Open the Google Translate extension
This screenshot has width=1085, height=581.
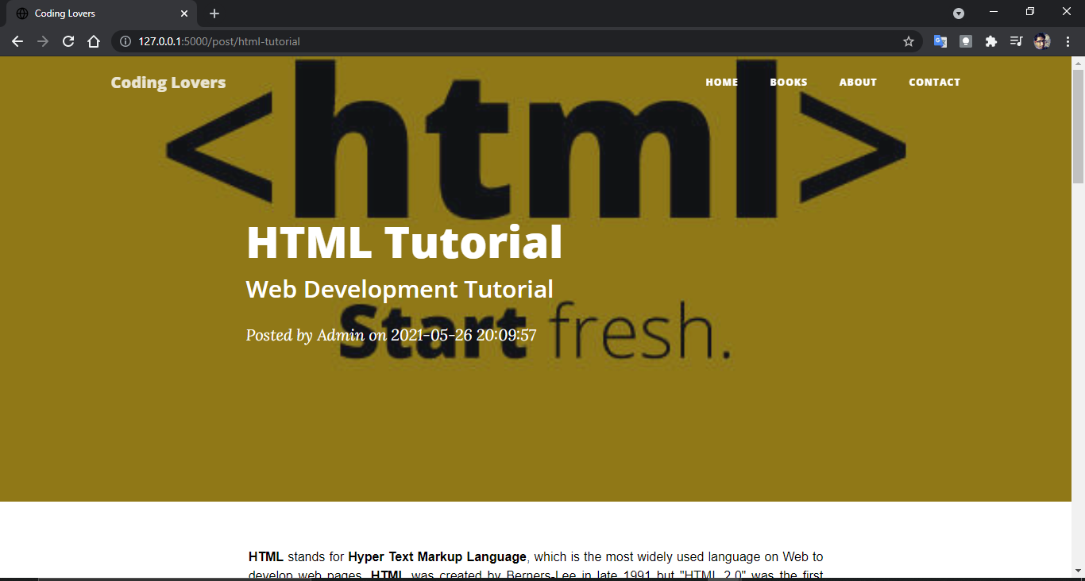[x=940, y=40]
